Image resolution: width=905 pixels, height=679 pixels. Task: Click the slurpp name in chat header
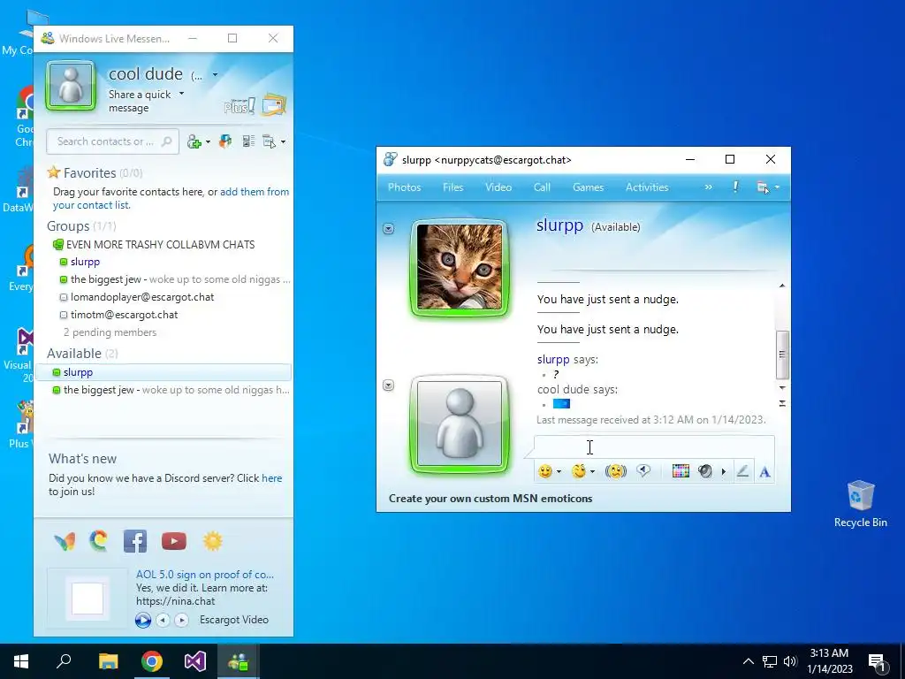(559, 225)
